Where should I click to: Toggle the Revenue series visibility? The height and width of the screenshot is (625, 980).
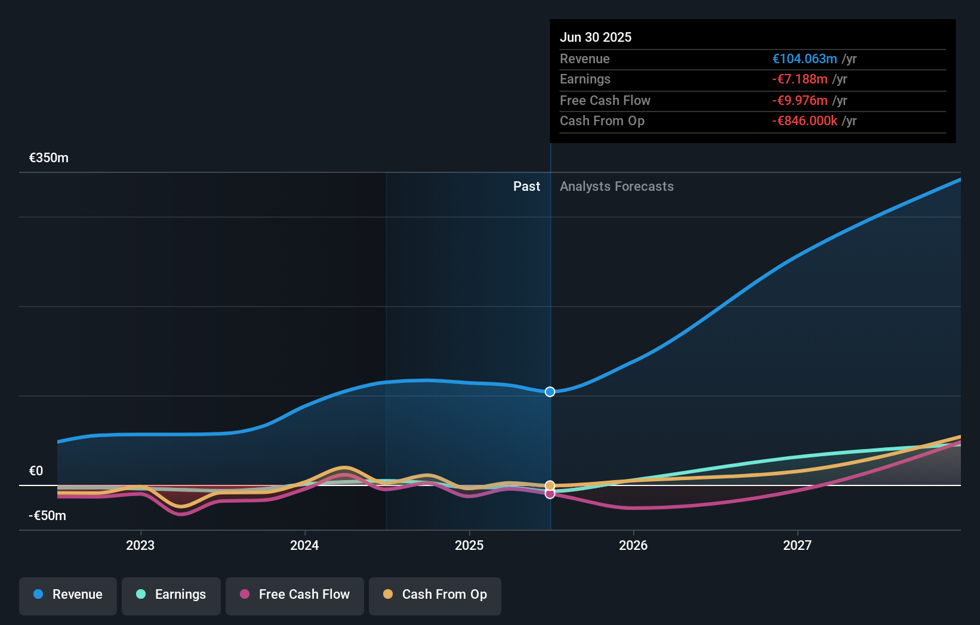click(x=67, y=595)
